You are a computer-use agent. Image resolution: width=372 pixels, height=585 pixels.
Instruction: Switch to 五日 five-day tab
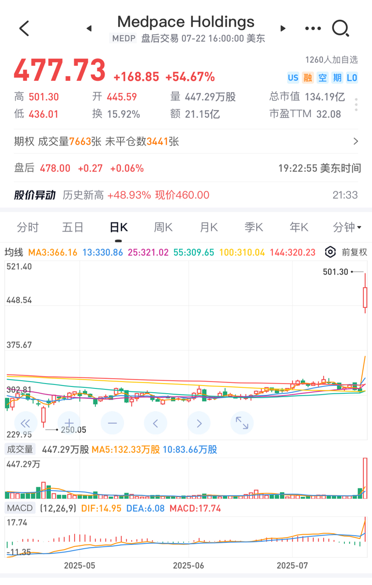tap(73, 227)
